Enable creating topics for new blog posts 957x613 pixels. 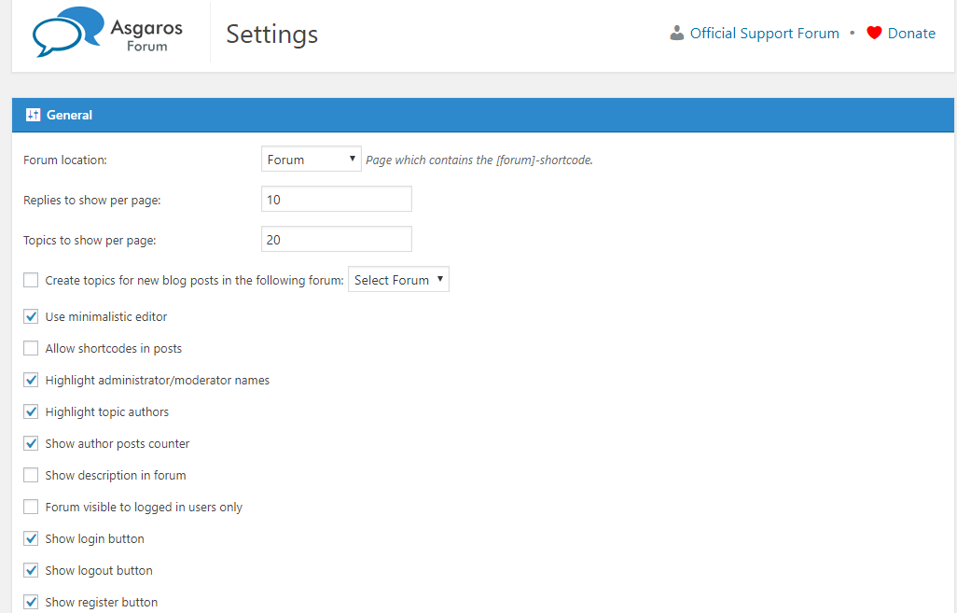32,280
